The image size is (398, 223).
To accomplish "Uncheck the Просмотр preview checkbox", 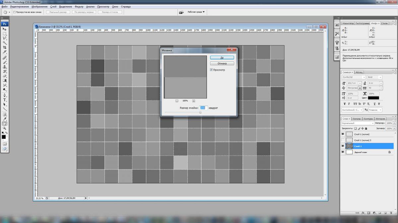I will pyautogui.click(x=211, y=70).
